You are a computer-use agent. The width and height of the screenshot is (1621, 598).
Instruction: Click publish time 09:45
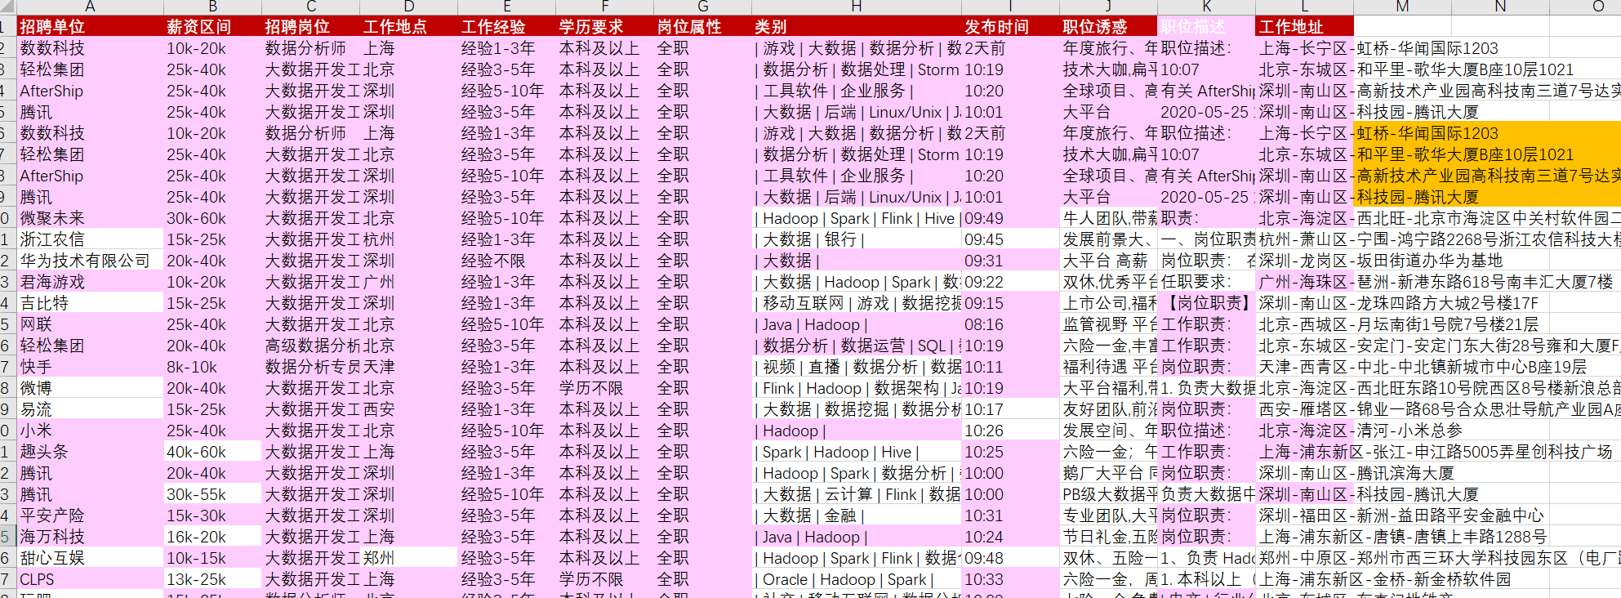click(1010, 239)
